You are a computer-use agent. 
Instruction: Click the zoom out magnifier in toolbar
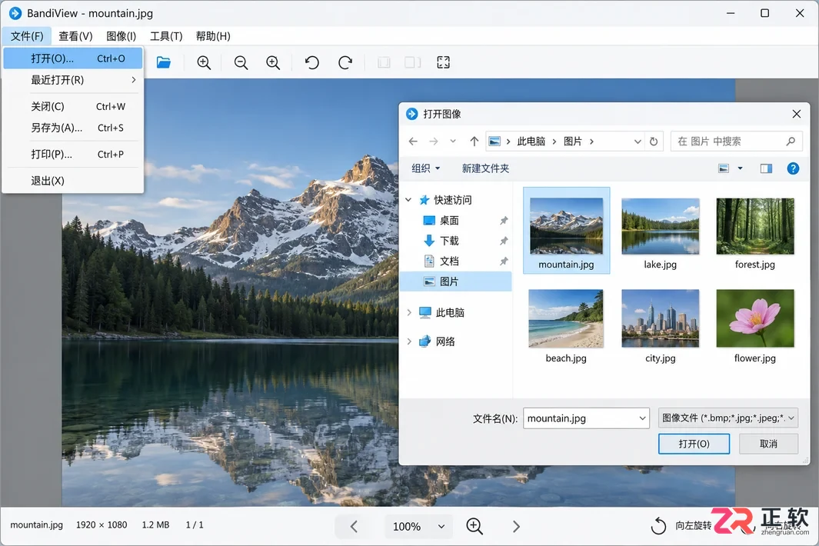(241, 63)
